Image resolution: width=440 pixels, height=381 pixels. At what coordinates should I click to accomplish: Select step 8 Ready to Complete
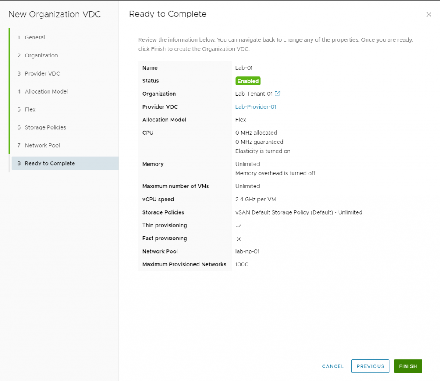pyautogui.click(x=64, y=163)
